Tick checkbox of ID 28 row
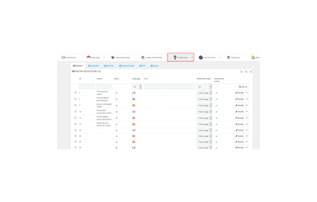Screen dimensions: 317x202 75,148
